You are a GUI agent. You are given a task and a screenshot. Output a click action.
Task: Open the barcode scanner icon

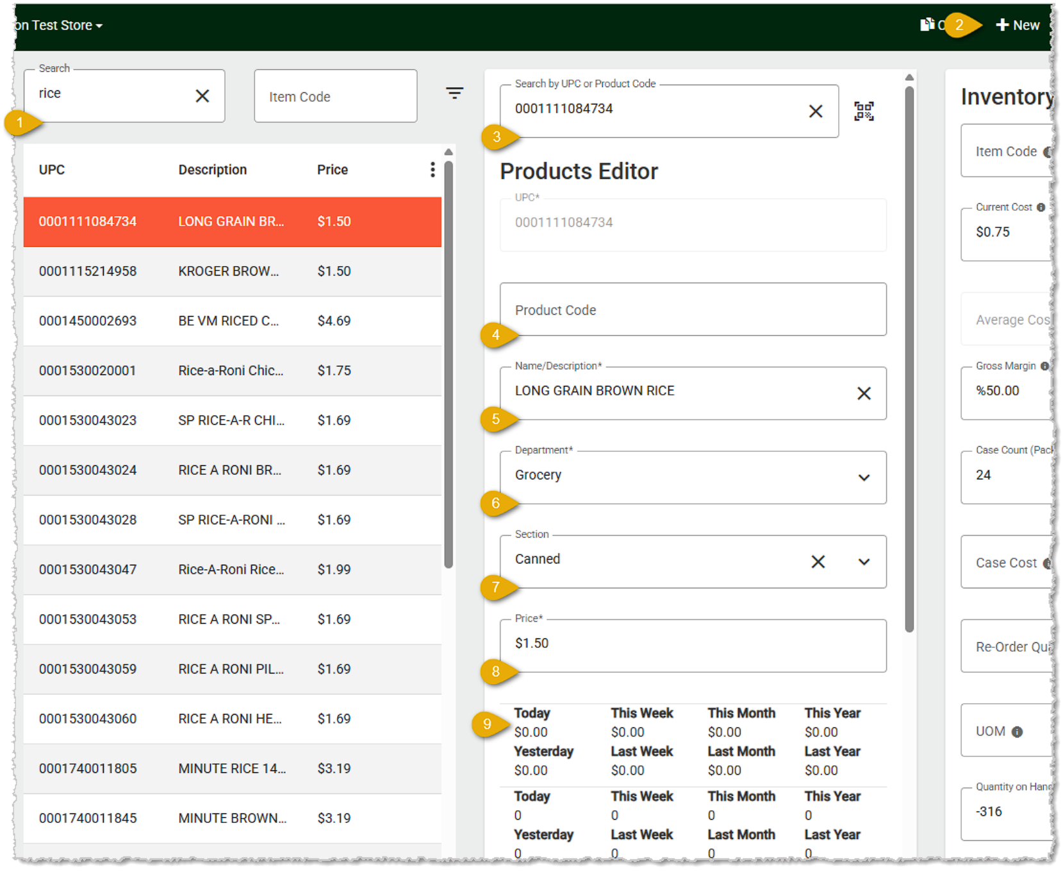(x=864, y=112)
